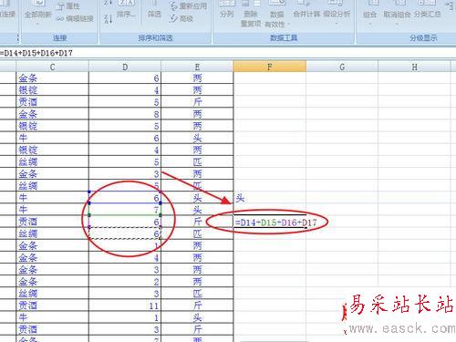The height and width of the screenshot is (342, 456).
Task: Click the F column cell containing =D14+D15+D16+D17
Action: coord(270,222)
